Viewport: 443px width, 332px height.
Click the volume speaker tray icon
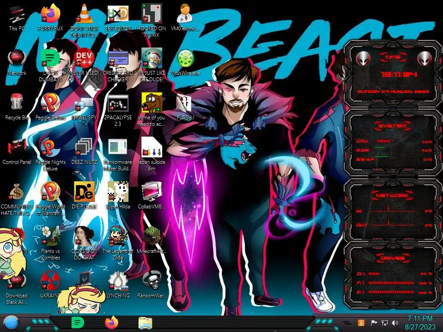(395, 322)
